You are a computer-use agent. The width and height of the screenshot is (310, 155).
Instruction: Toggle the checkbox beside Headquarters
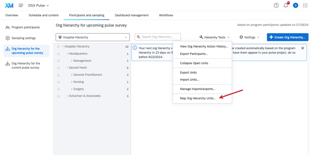pos(58,54)
